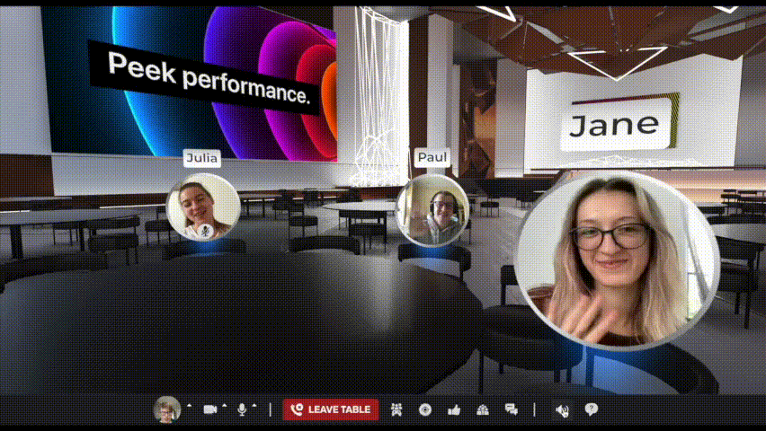The image size is (766, 431).
Task: Open your profile avatar in the toolbar
Action: pos(166,409)
